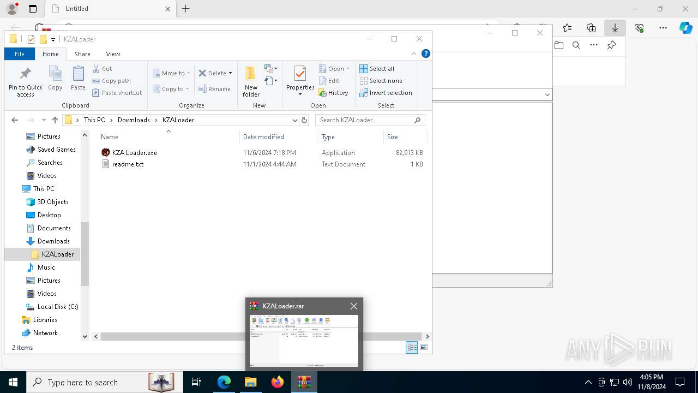Image resolution: width=698 pixels, height=393 pixels.
Task: Open the Delete dropdown arrow
Action: (x=230, y=73)
